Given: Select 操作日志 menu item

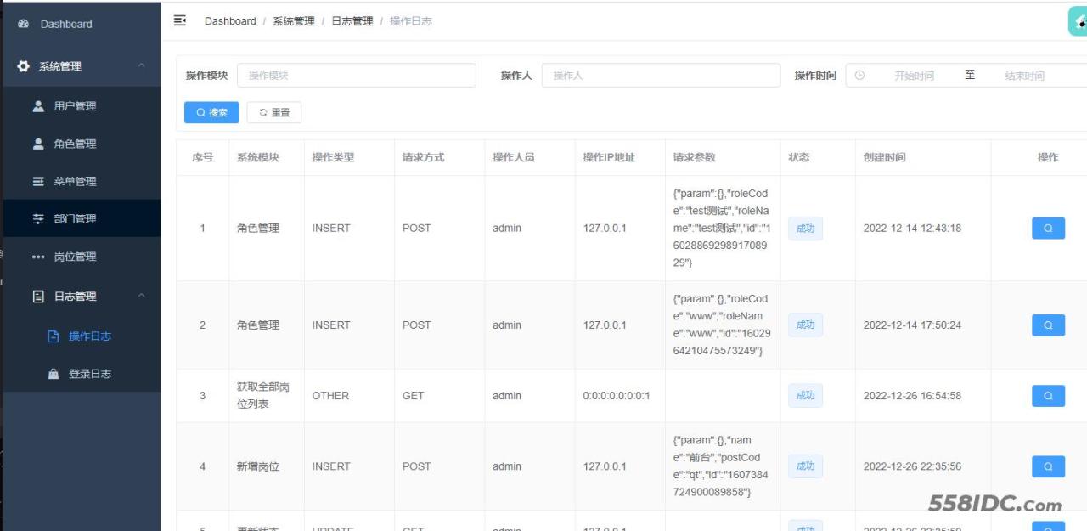Looking at the screenshot, I should [81, 336].
